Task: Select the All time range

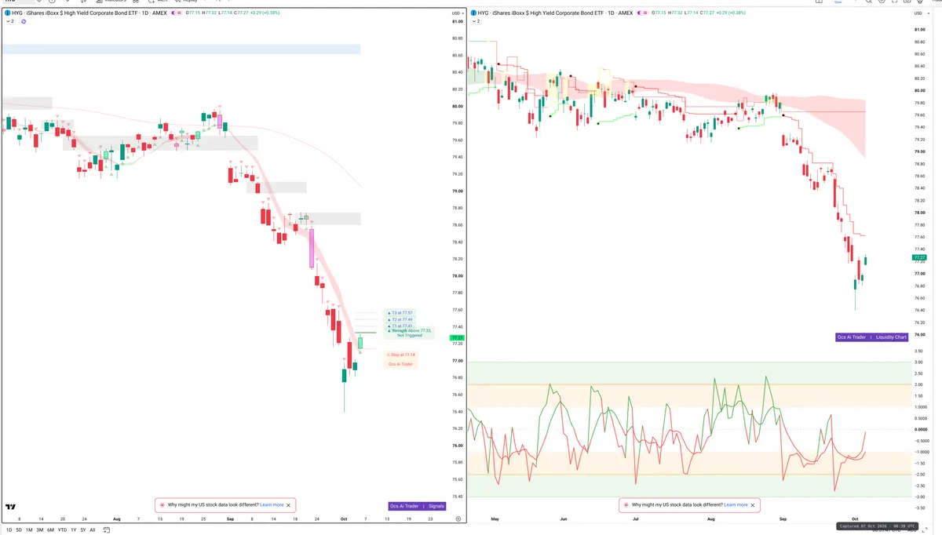Action: click(93, 530)
